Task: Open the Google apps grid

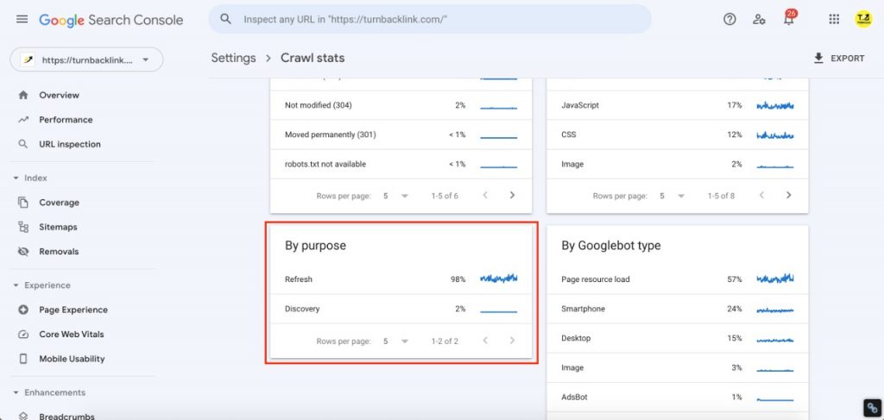Action: [834, 19]
